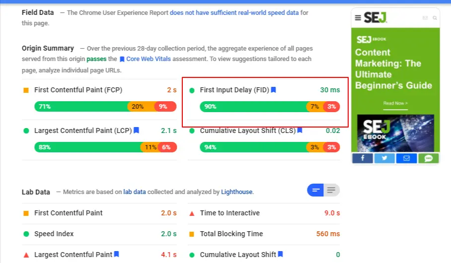Click the SEJ Ebook cover image
The height and width of the screenshot is (263, 451).
tap(395, 133)
